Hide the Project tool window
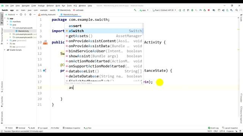The width and height of the screenshot is (243, 136). click(35, 14)
